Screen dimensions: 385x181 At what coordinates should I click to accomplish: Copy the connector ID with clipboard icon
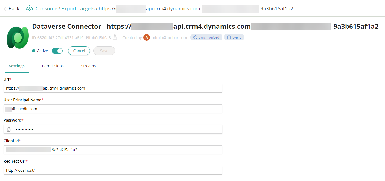(115, 37)
